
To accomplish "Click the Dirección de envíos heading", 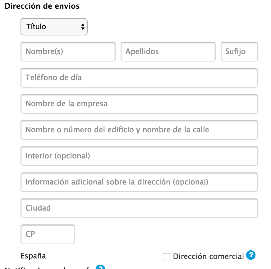I will 42,6.
